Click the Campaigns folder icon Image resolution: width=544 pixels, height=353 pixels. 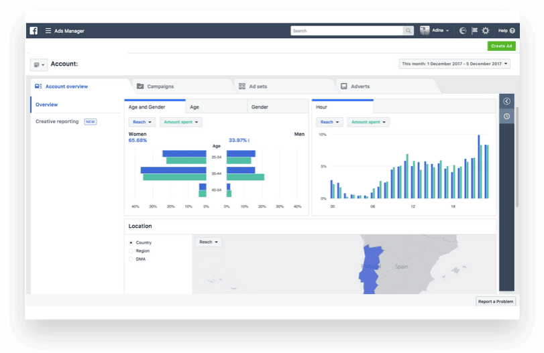coord(140,86)
